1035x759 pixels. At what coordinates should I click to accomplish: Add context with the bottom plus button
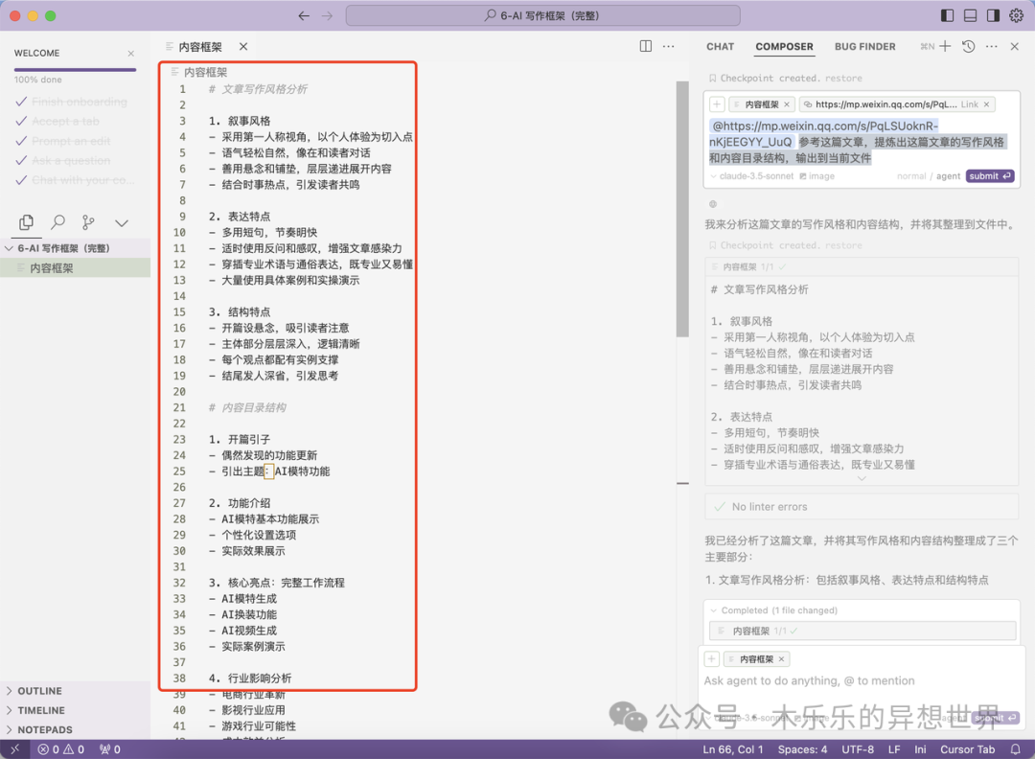click(x=711, y=658)
